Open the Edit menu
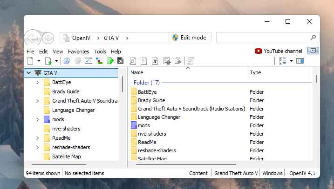Image resolution: width=334 pixels, height=189 pixels. [43, 52]
